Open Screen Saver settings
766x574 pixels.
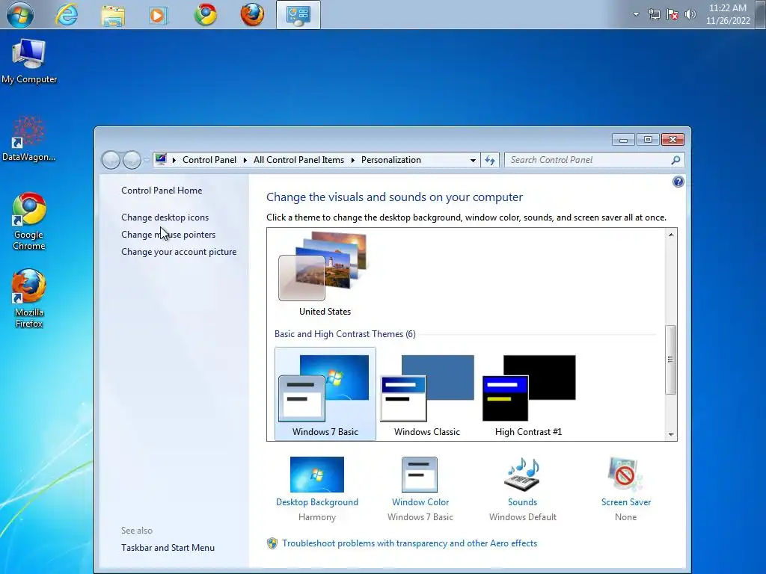tap(626, 489)
